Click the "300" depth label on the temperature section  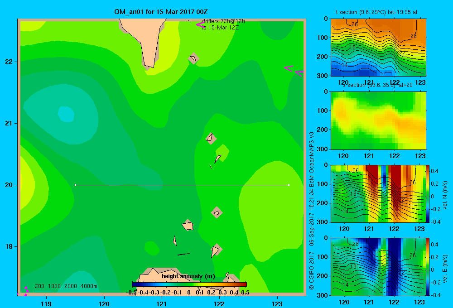[323, 76]
